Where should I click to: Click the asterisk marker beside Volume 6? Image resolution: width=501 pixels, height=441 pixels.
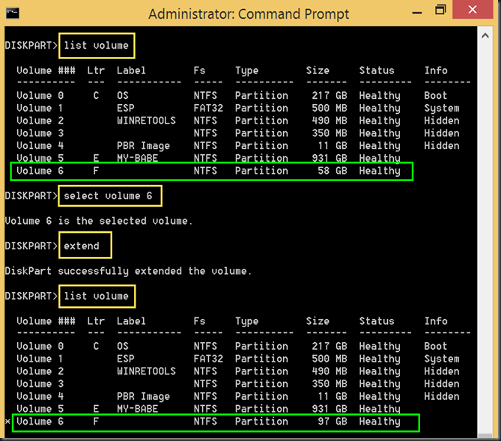tap(7, 422)
